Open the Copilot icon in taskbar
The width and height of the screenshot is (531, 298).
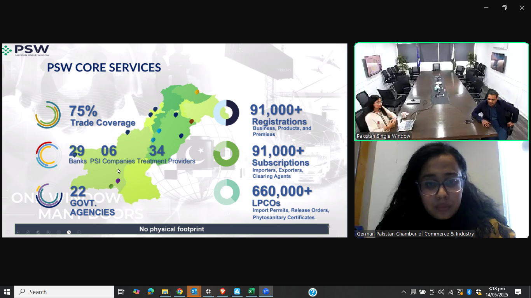coord(136,292)
